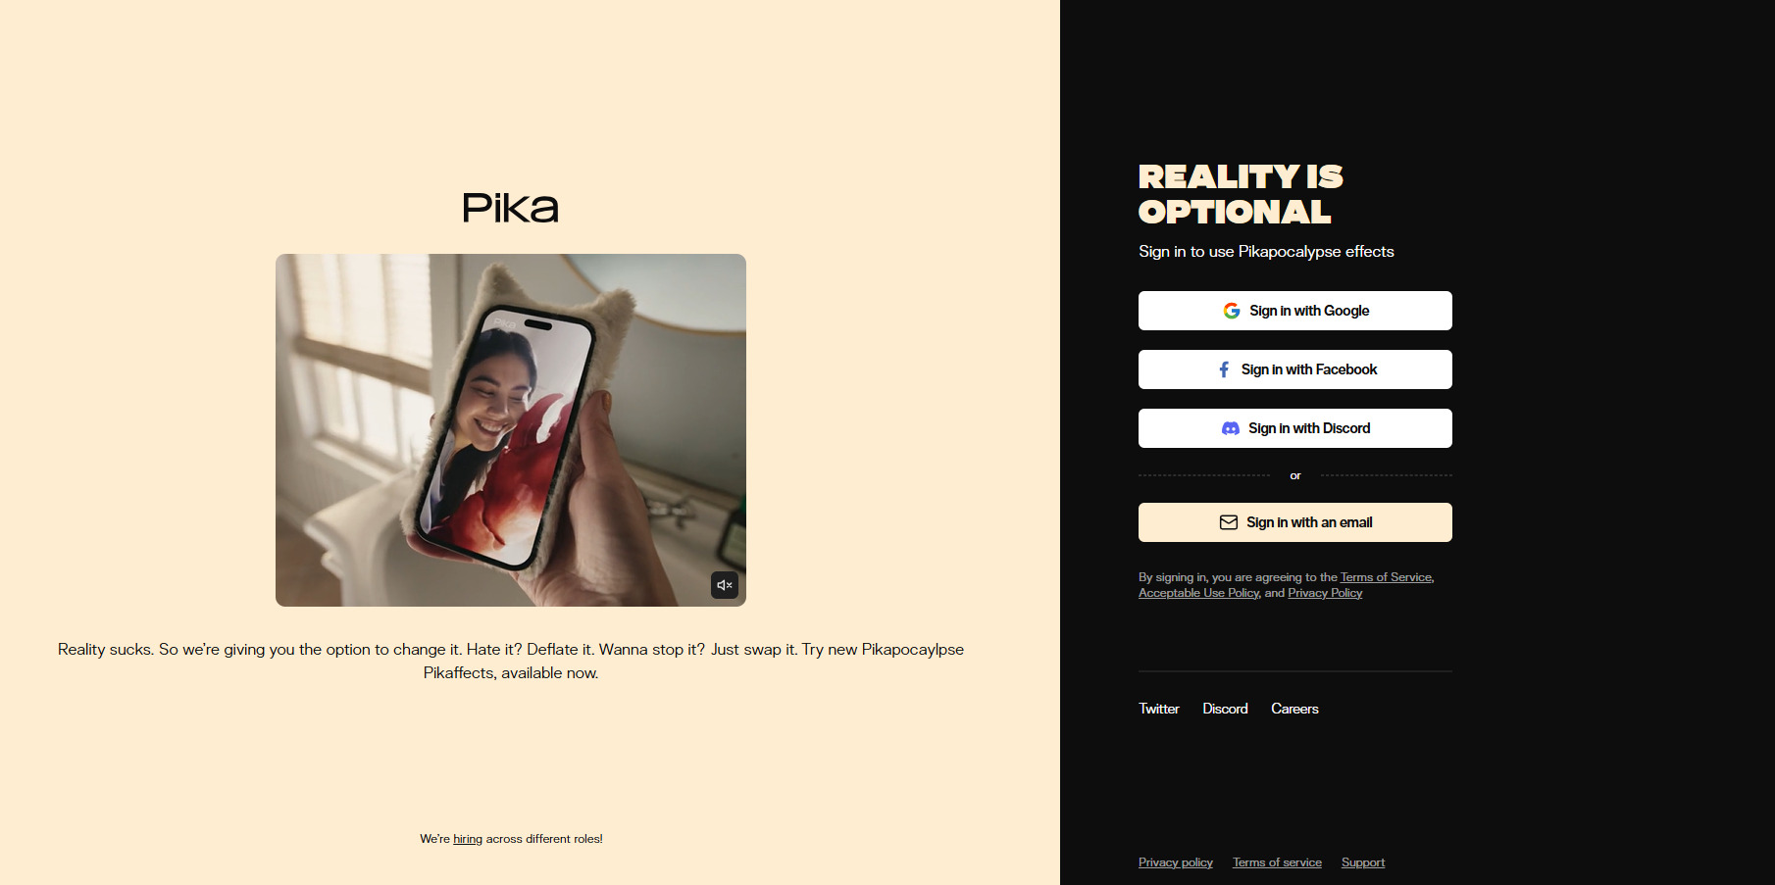Click the phone promo video thumbnail
Viewport: 1775px width, 885px height.
[511, 430]
